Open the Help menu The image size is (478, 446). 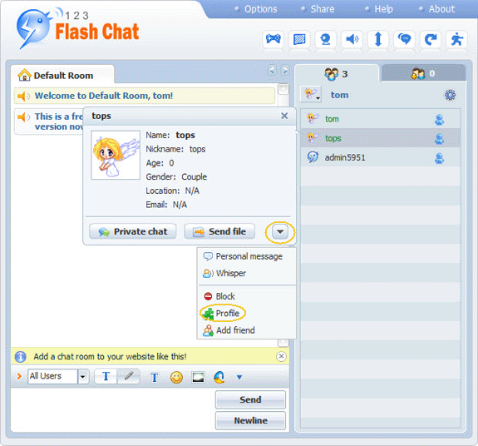pyautogui.click(x=383, y=9)
